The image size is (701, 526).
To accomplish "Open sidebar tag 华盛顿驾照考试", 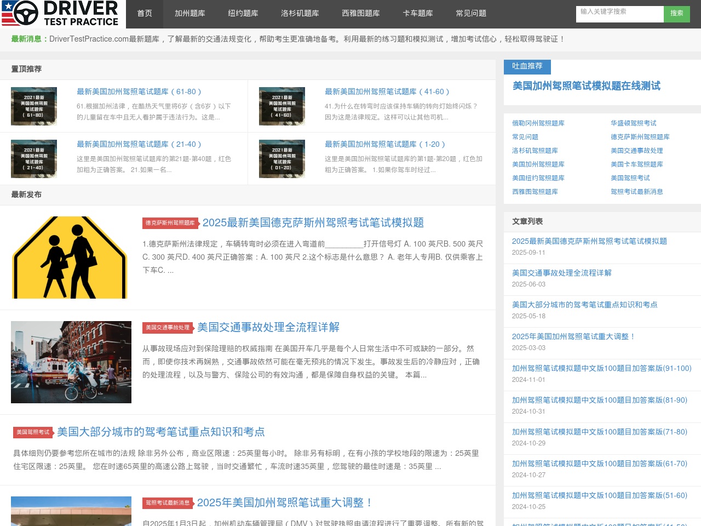I will pos(634,123).
